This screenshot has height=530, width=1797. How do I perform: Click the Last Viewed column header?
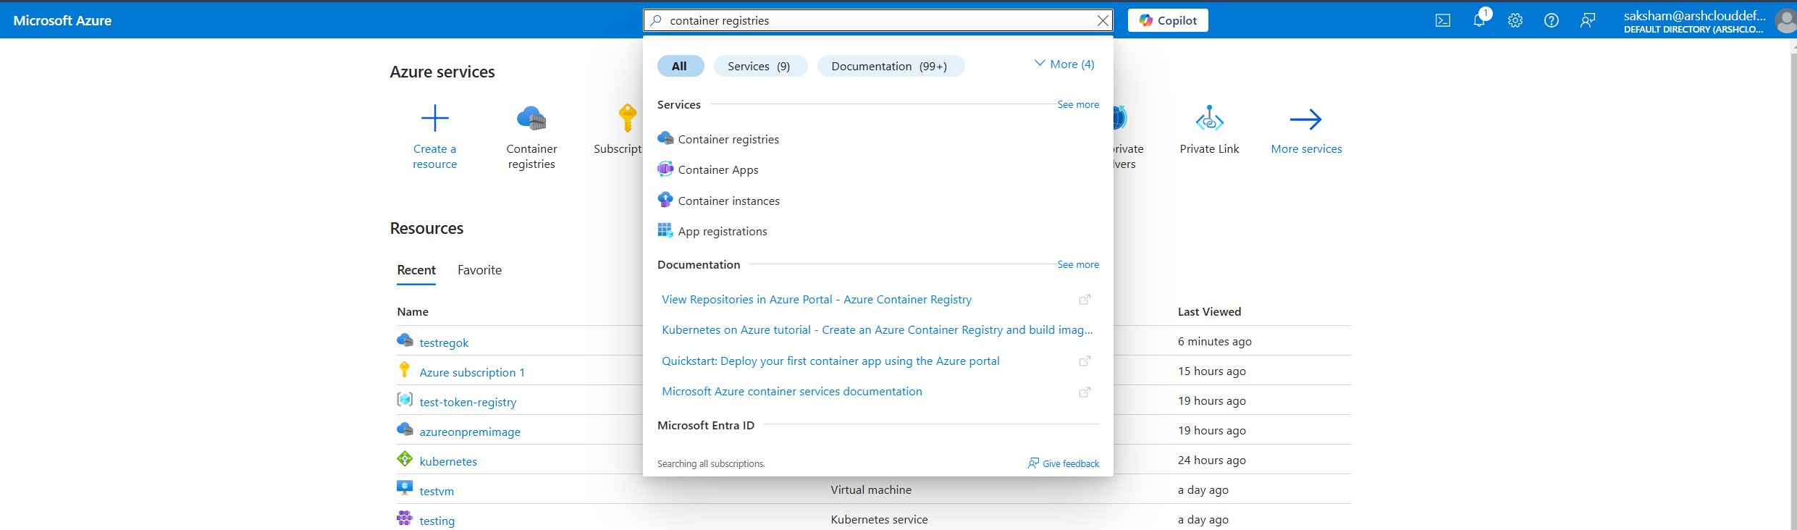click(x=1209, y=311)
